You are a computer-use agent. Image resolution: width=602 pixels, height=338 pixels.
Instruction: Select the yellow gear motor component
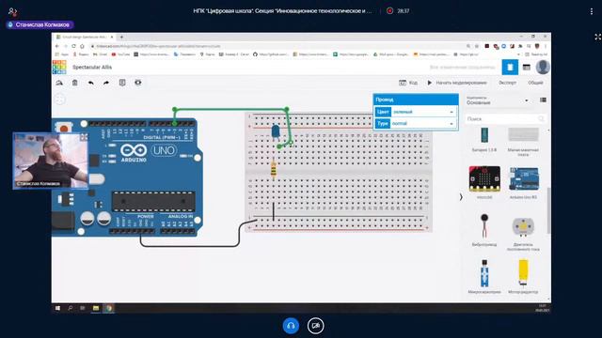click(x=523, y=276)
